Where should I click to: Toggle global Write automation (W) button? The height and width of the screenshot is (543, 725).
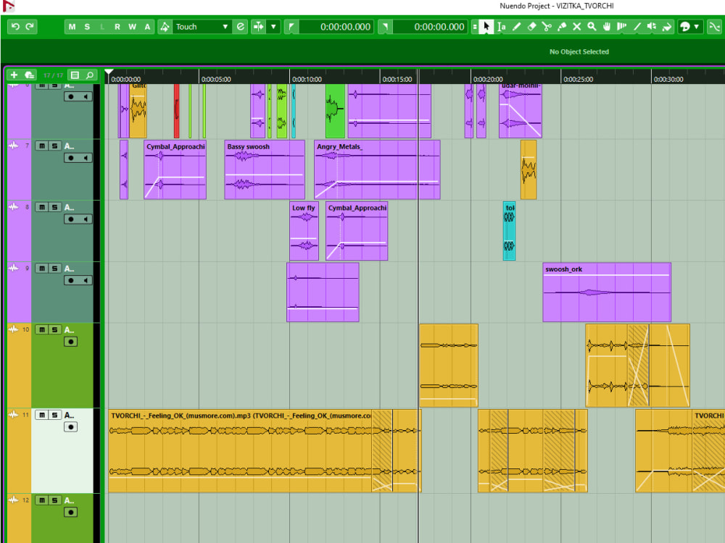(132, 27)
